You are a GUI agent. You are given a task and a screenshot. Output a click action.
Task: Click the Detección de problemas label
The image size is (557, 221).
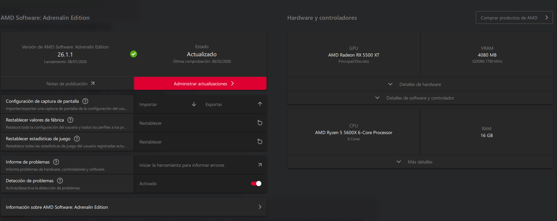pos(30,181)
